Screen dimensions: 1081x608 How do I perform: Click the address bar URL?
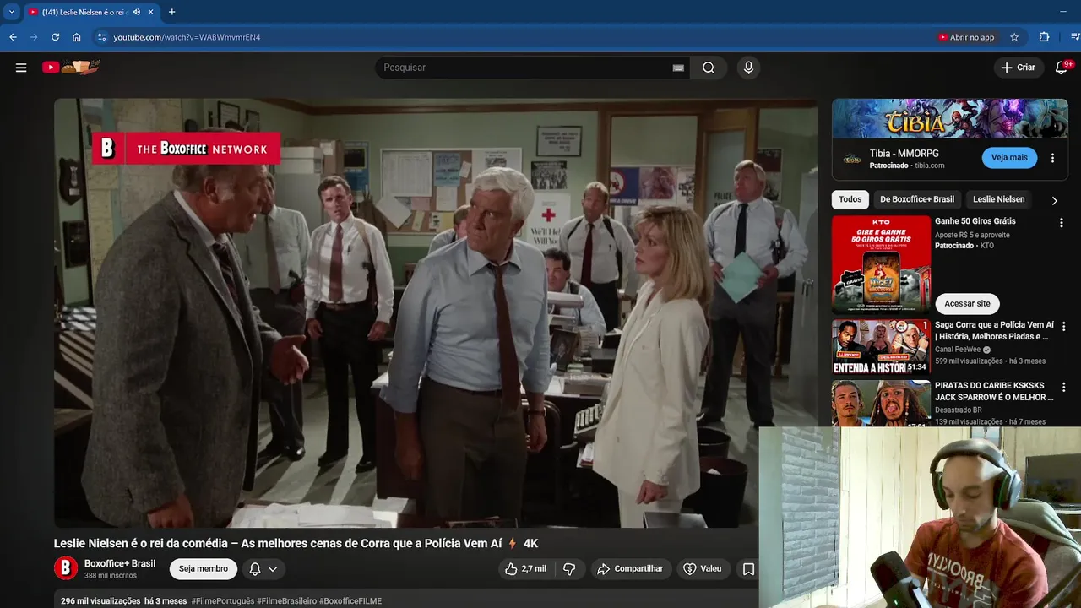point(187,37)
